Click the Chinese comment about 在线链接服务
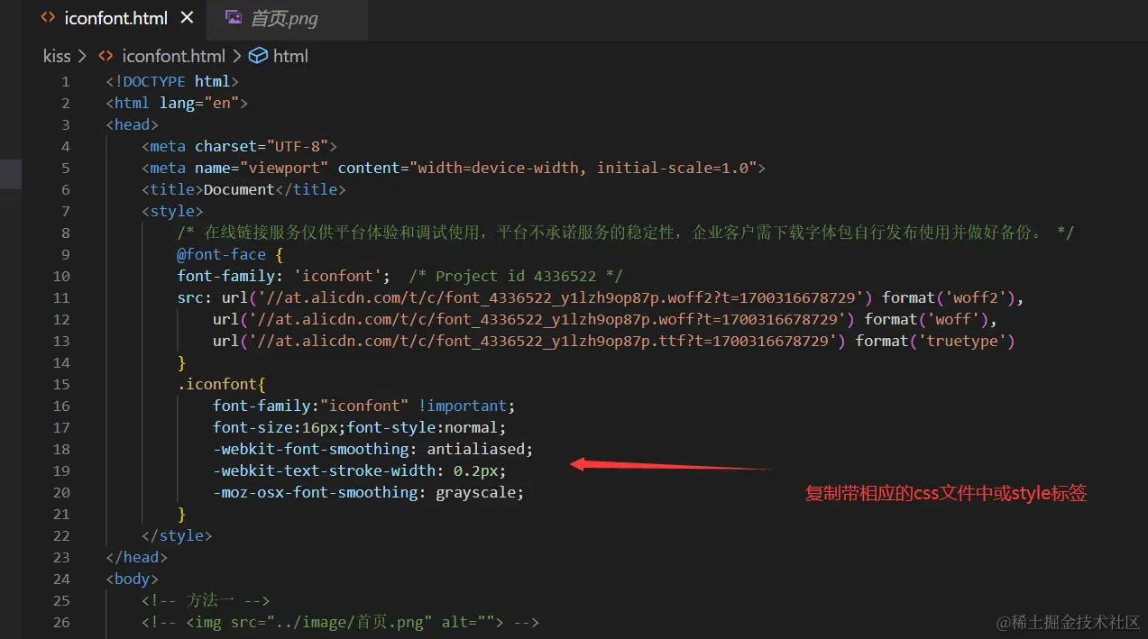Viewport: 1148px width, 639px height. [625, 233]
